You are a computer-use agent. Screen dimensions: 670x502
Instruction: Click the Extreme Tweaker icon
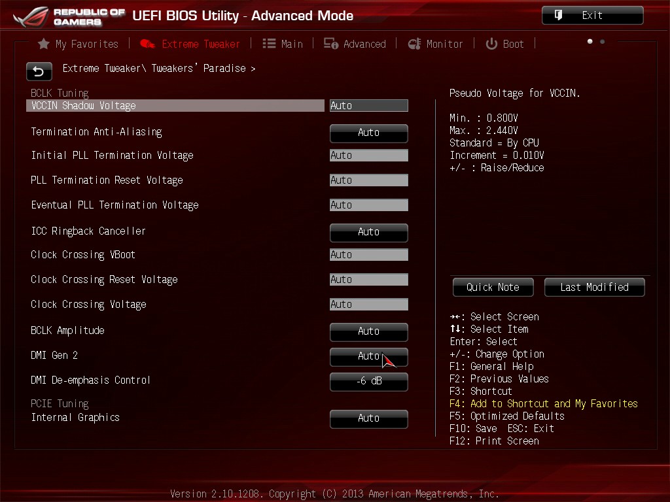(x=147, y=44)
